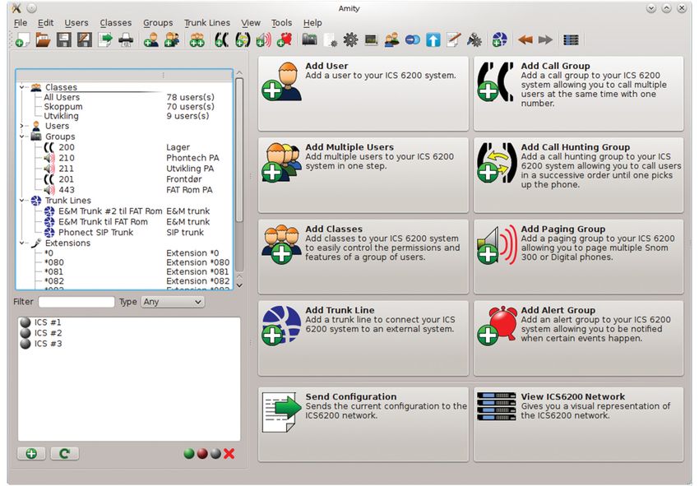Open the Edit menu
The width and height of the screenshot is (699, 486).
45,23
